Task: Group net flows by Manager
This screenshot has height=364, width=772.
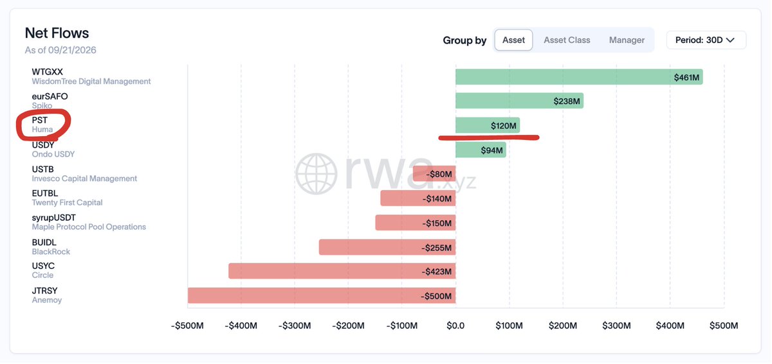Action: 627,40
